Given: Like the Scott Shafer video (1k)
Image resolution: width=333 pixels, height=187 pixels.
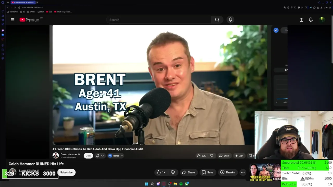Looking at the screenshot, I should [x=161, y=172].
